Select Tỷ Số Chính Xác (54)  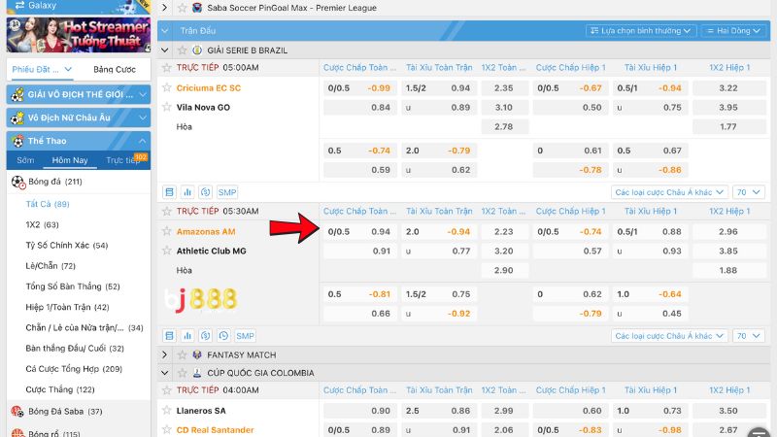(x=67, y=246)
